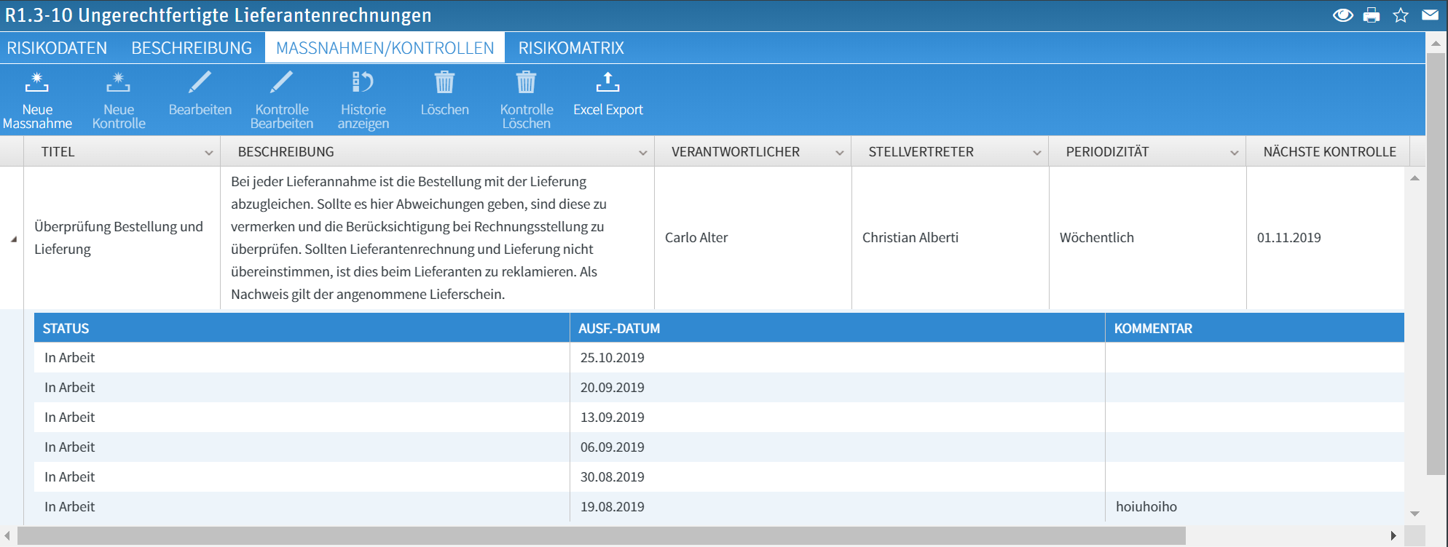Click the horizontal scrollbar at bottom
The width and height of the screenshot is (1448, 547).
(601, 536)
